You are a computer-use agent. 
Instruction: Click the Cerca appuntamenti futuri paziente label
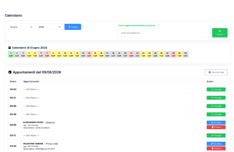click(137, 25)
